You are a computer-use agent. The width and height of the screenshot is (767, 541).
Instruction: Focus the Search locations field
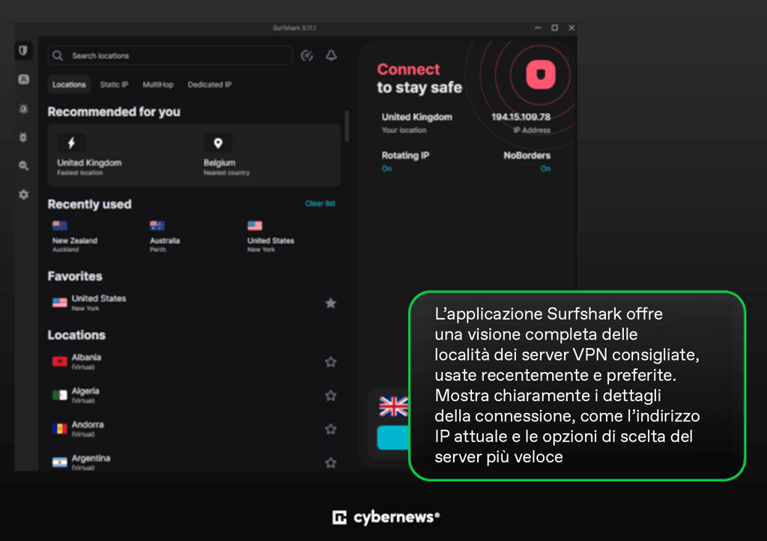(x=170, y=55)
